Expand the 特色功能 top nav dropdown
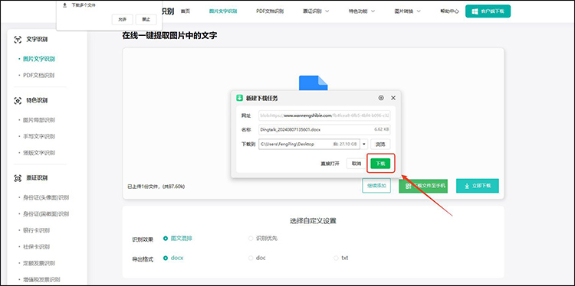Screen dimensions: 575x286 [x=362, y=11]
